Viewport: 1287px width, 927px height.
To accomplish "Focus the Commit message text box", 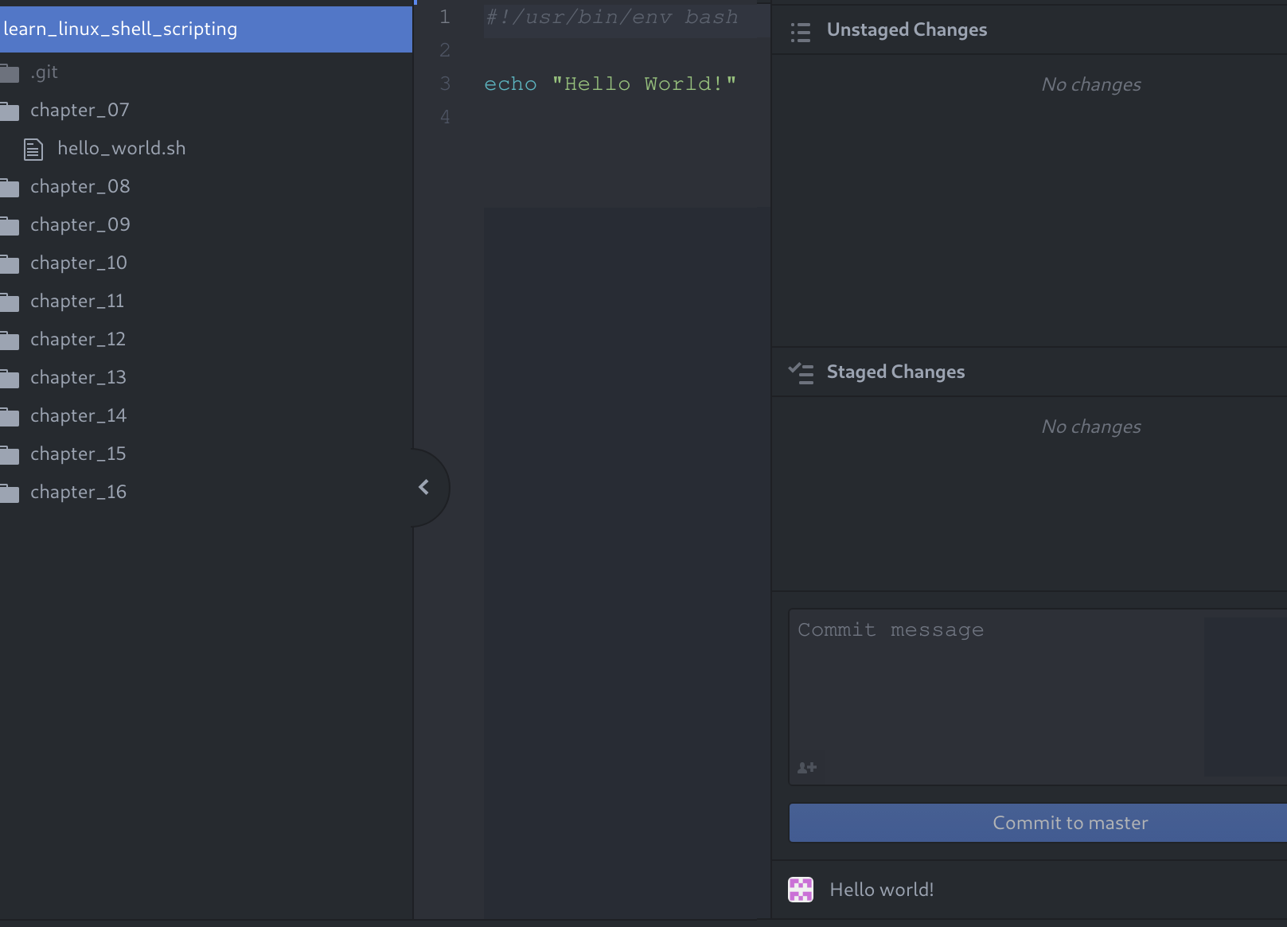I will tap(995, 684).
